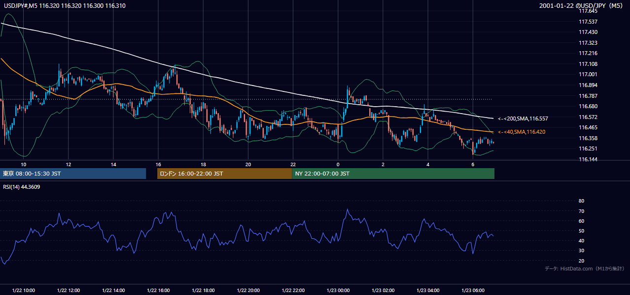Click the 1/22 10:00 date label
This screenshot has width=630, height=295.
pyautogui.click(x=24, y=290)
